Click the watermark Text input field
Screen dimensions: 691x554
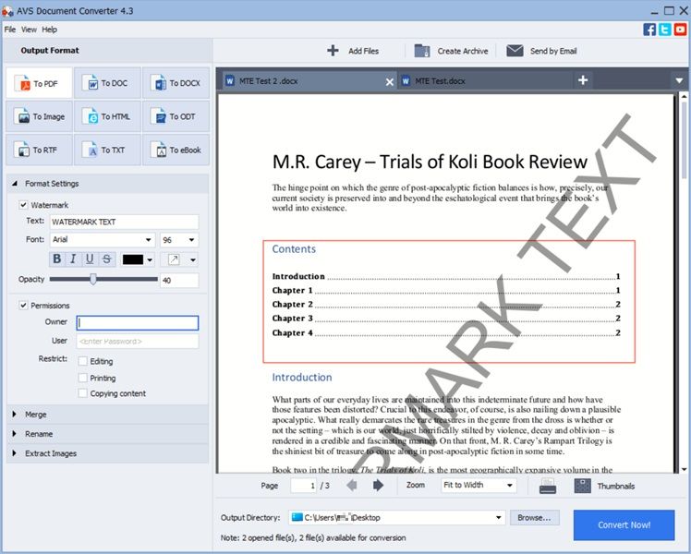pos(125,222)
